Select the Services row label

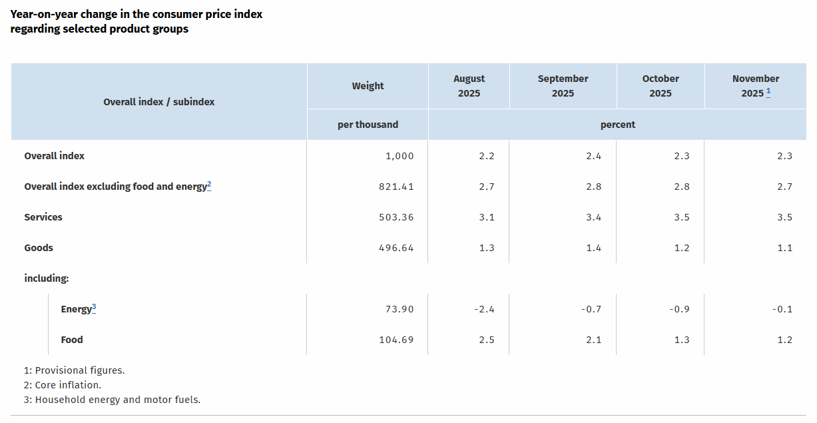pos(43,217)
